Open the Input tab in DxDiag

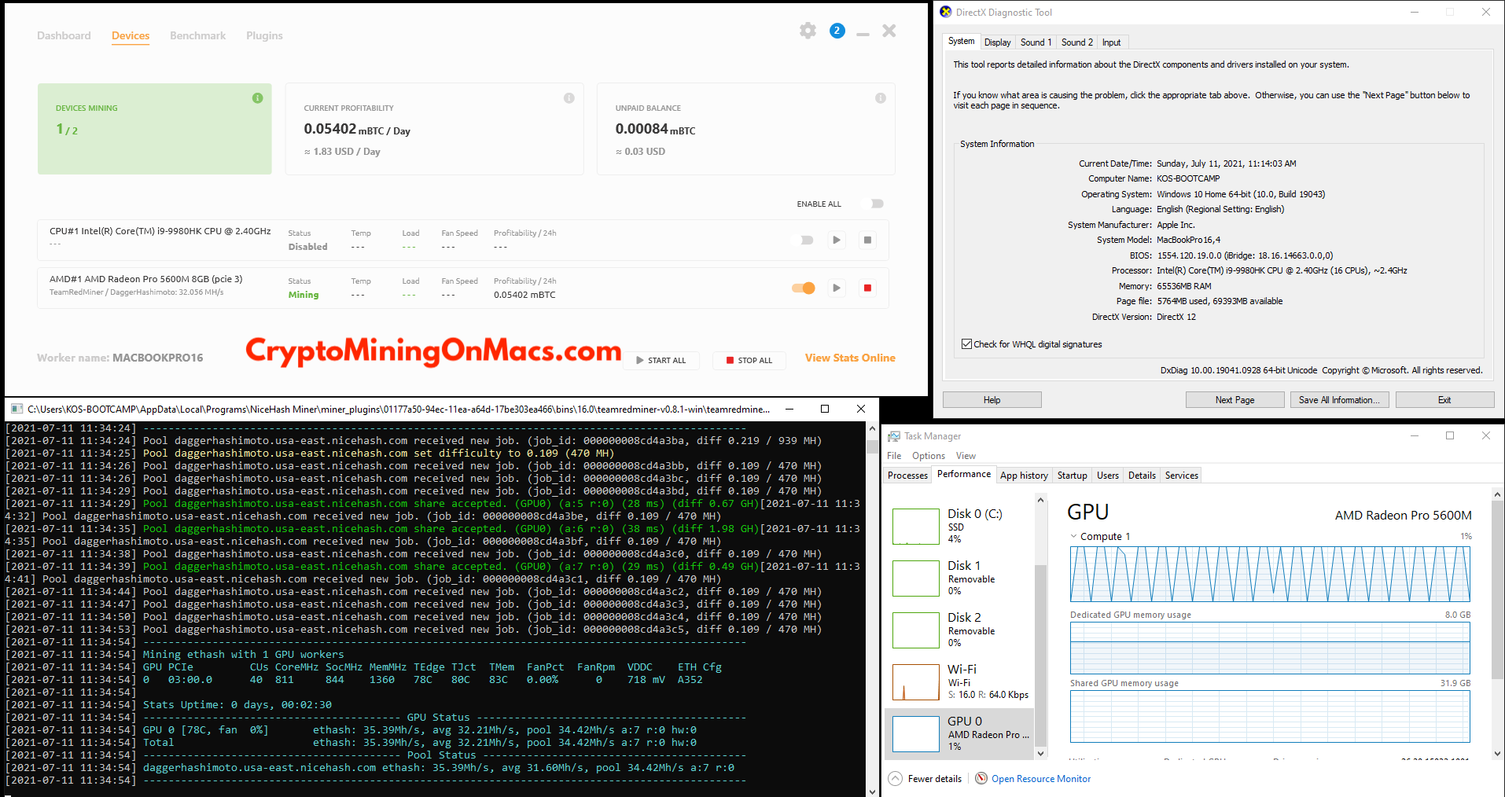[x=1111, y=42]
